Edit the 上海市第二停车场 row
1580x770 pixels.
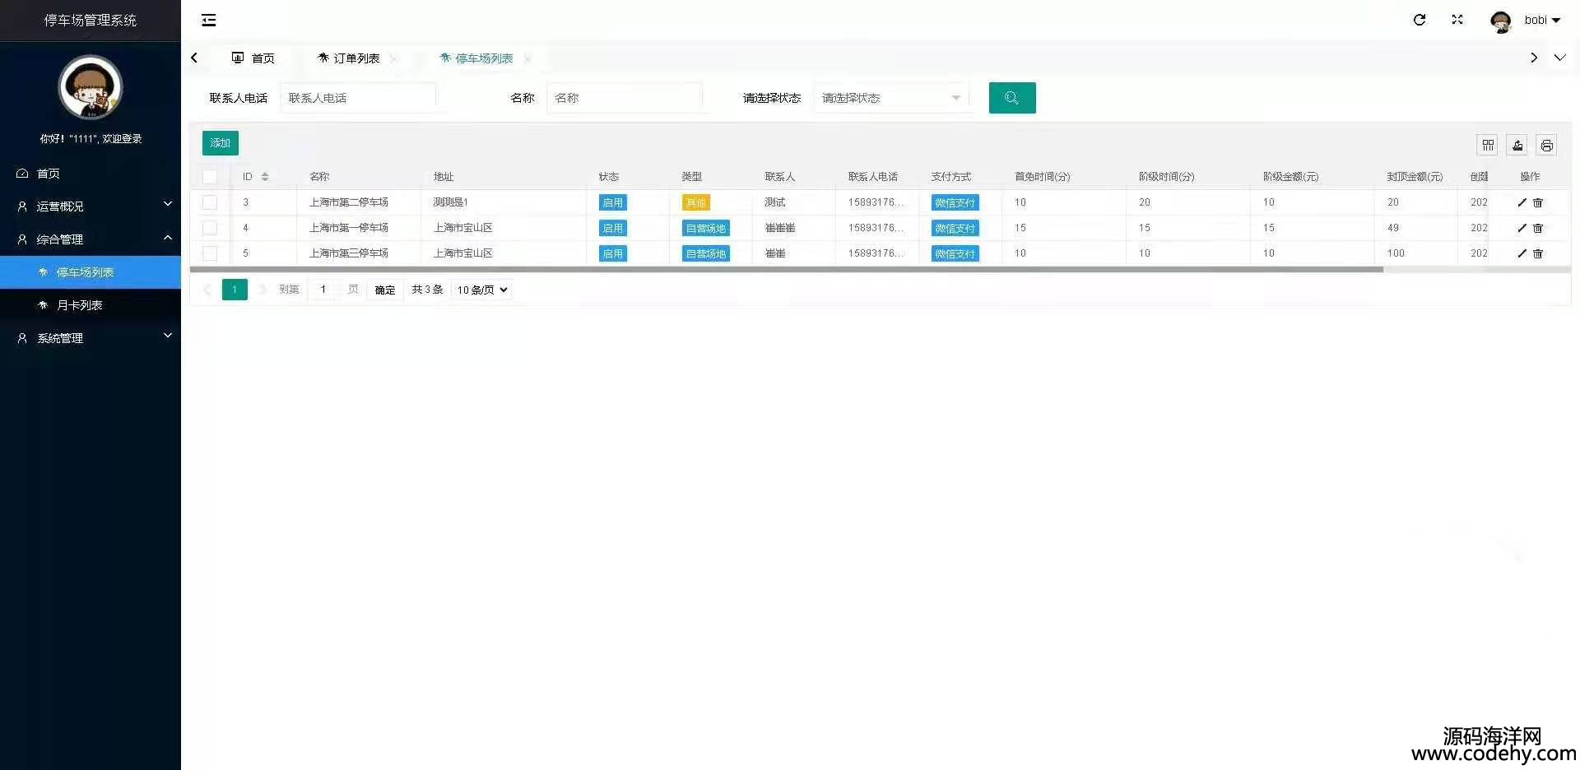1522,202
